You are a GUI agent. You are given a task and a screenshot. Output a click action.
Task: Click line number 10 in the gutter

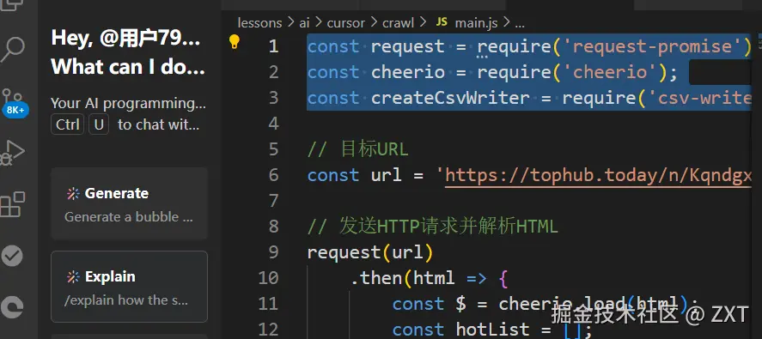click(x=268, y=278)
